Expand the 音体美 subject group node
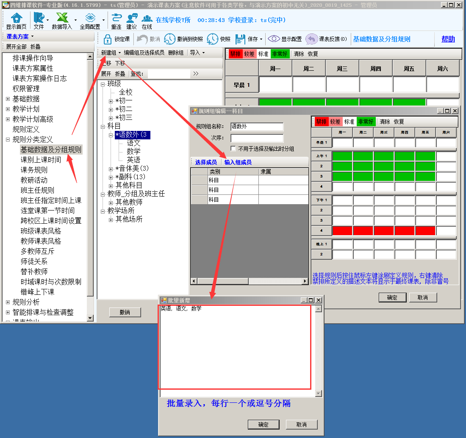 (111, 169)
